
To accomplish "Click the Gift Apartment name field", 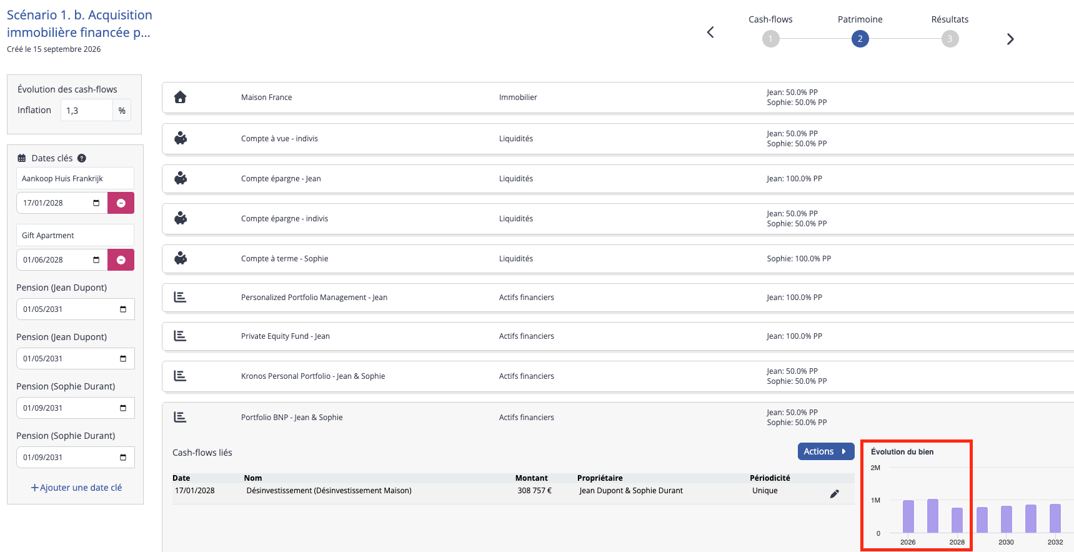I will click(x=75, y=235).
